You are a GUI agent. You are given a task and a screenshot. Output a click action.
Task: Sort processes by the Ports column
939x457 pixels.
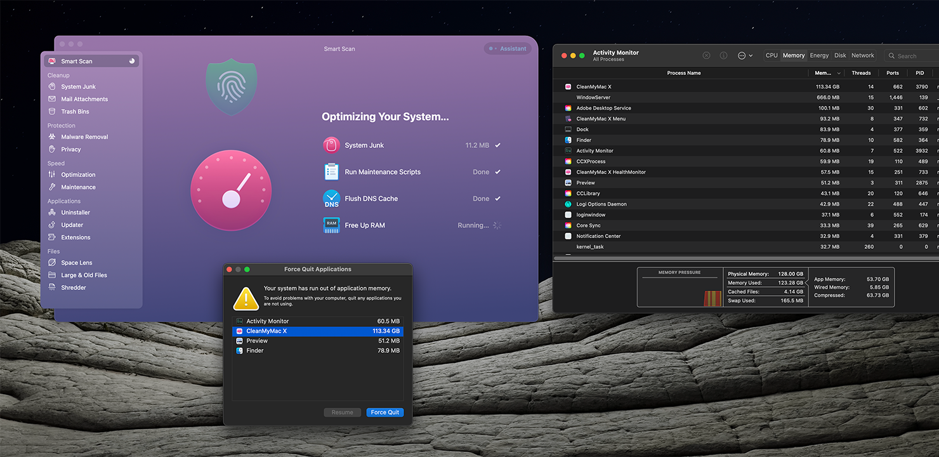(893, 73)
